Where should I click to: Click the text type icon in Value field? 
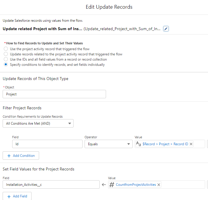(138, 144)
